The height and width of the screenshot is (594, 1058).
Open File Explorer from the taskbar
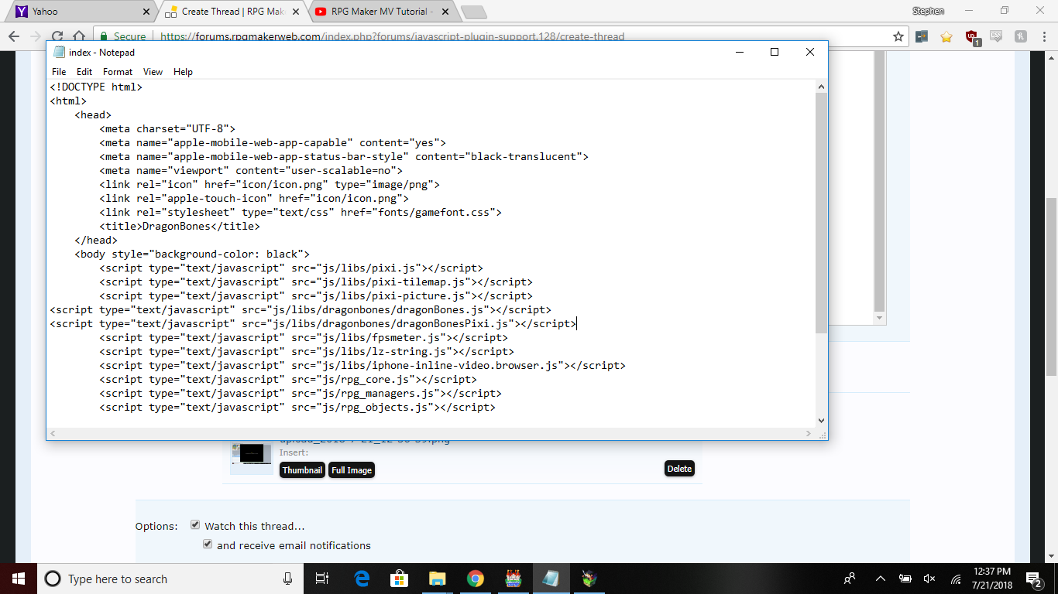click(x=438, y=579)
